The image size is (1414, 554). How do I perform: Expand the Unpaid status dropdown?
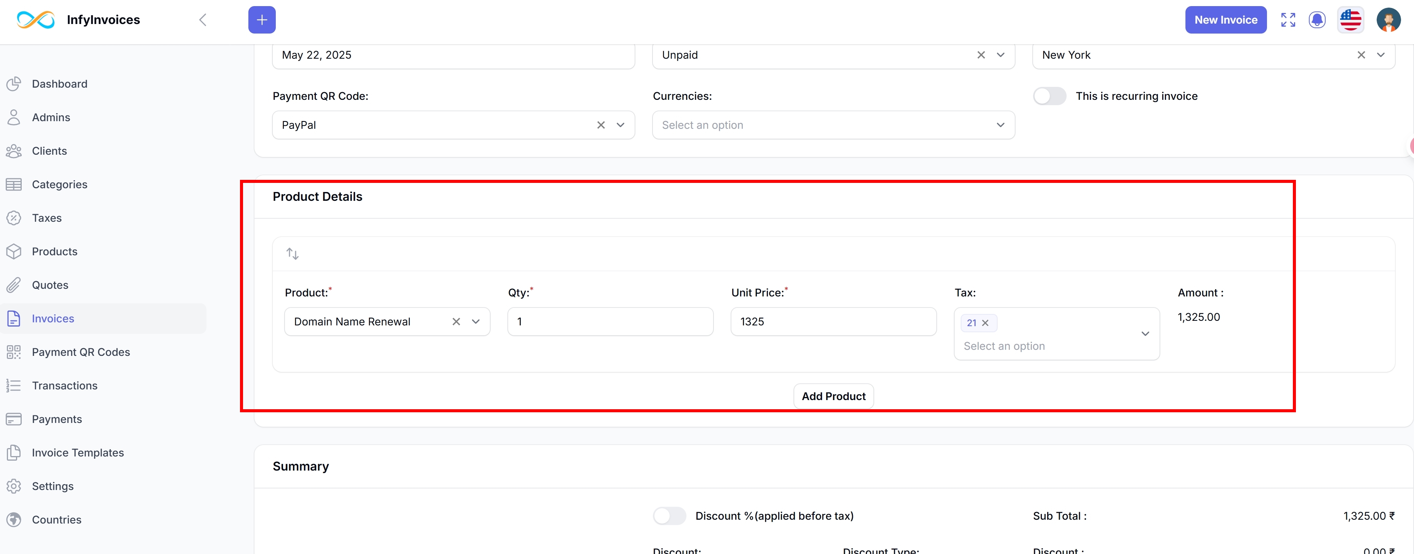[1000, 55]
